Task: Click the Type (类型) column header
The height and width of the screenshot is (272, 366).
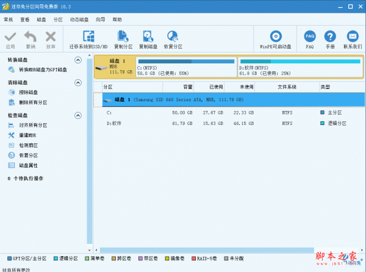Action: point(342,87)
